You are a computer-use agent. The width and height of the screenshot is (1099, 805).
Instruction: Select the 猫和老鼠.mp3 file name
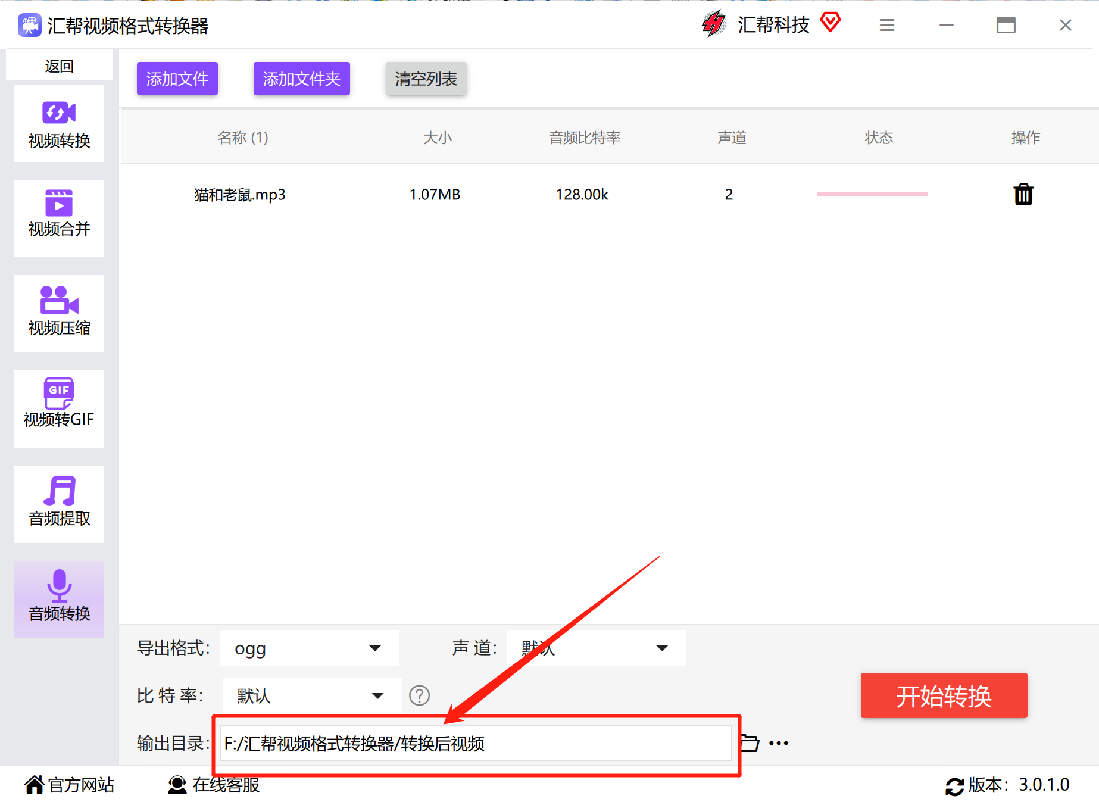pos(240,195)
